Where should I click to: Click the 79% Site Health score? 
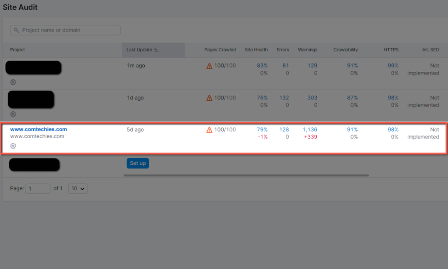(262, 129)
